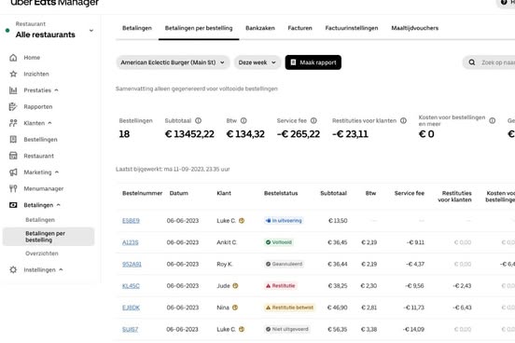Click info icon next to Restituties voor klanten
This screenshot has height=343, width=515.
pos(403,121)
